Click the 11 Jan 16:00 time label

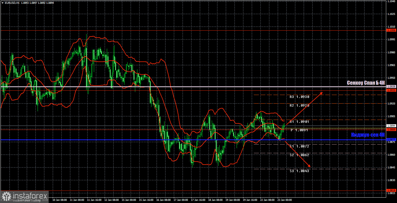pos(94,200)
